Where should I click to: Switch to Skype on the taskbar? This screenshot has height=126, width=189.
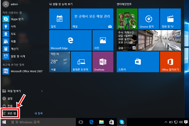(122, 122)
